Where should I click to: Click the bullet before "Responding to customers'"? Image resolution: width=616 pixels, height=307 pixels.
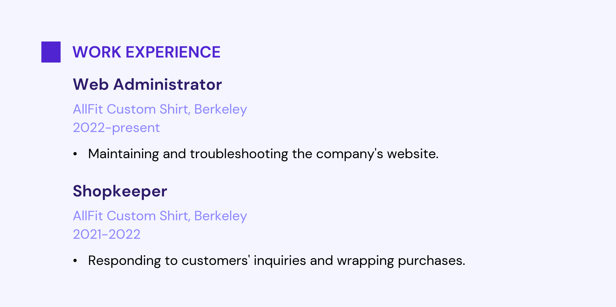75,261
